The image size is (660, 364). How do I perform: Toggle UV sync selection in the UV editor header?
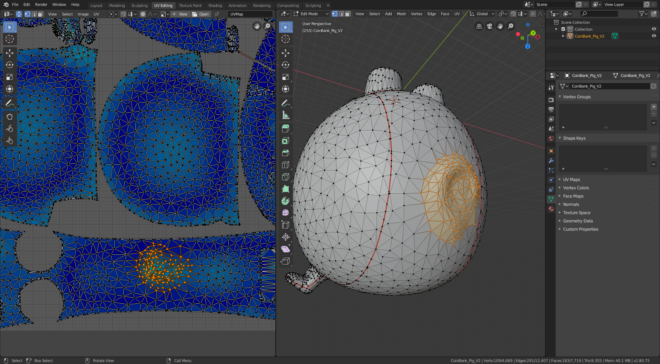point(19,14)
